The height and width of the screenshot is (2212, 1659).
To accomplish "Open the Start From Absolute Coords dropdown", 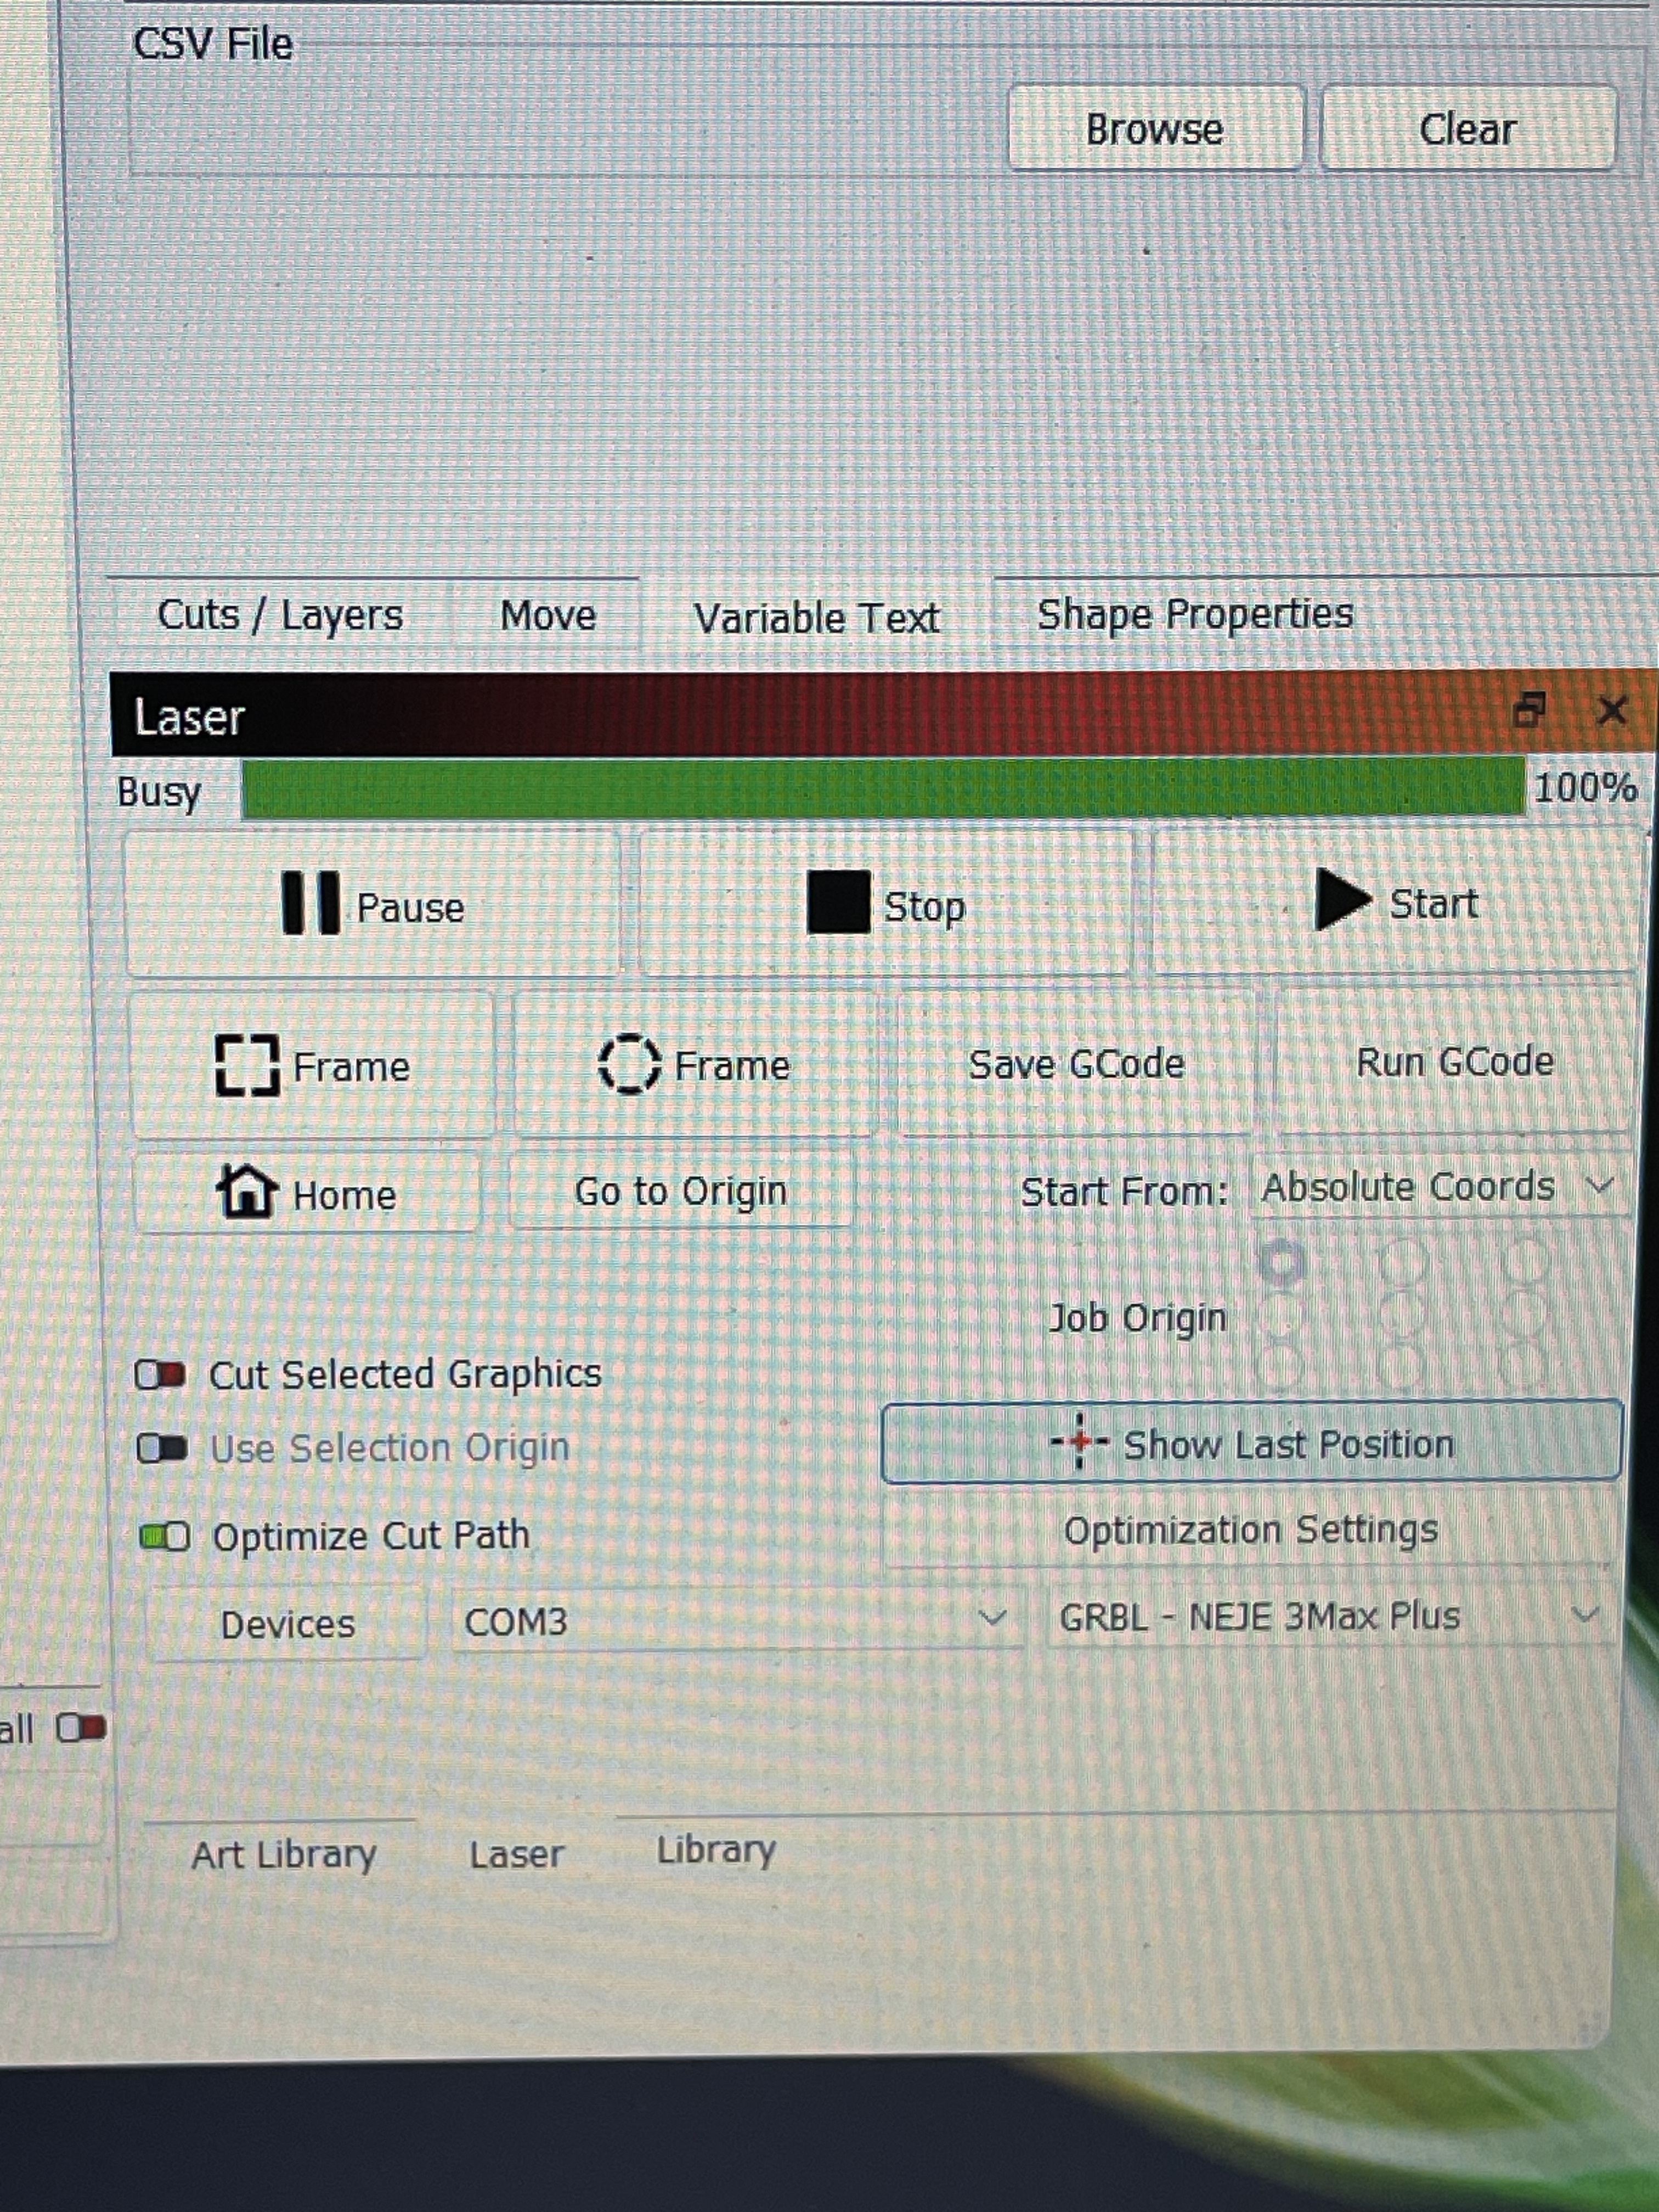I will pyautogui.click(x=1439, y=1187).
